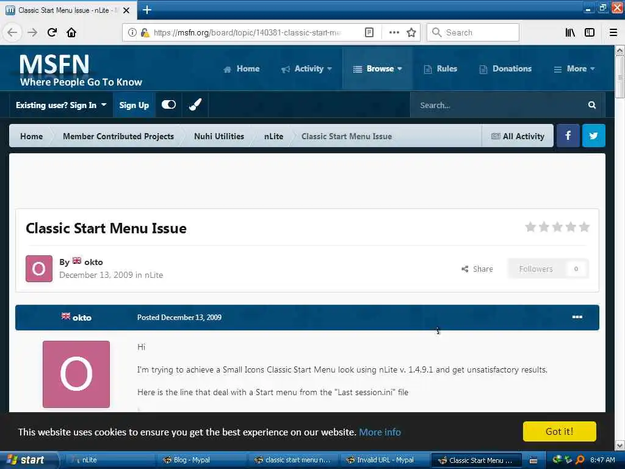
Task: Toggle reader view icon in address bar
Action: [369, 33]
